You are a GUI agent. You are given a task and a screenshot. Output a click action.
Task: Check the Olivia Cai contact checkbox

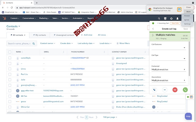pos(10,107)
